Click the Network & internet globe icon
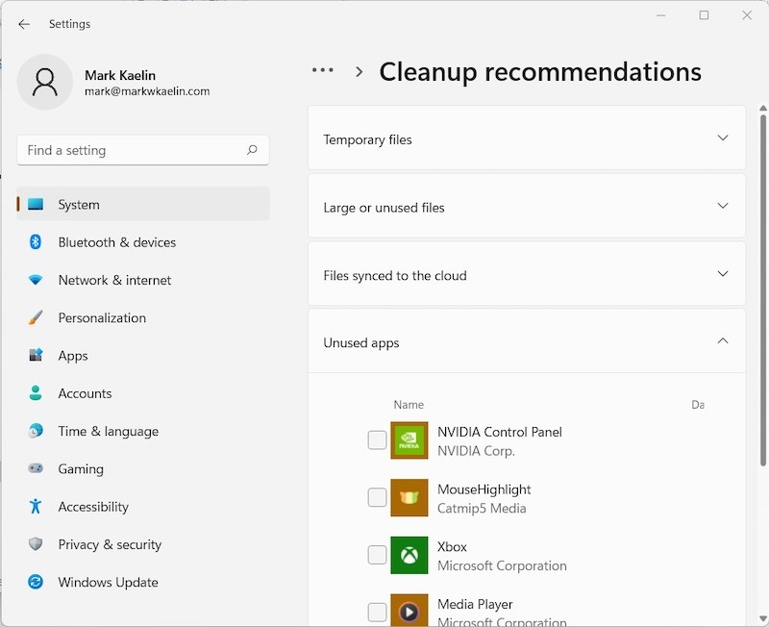The width and height of the screenshot is (769, 627). pos(37,280)
